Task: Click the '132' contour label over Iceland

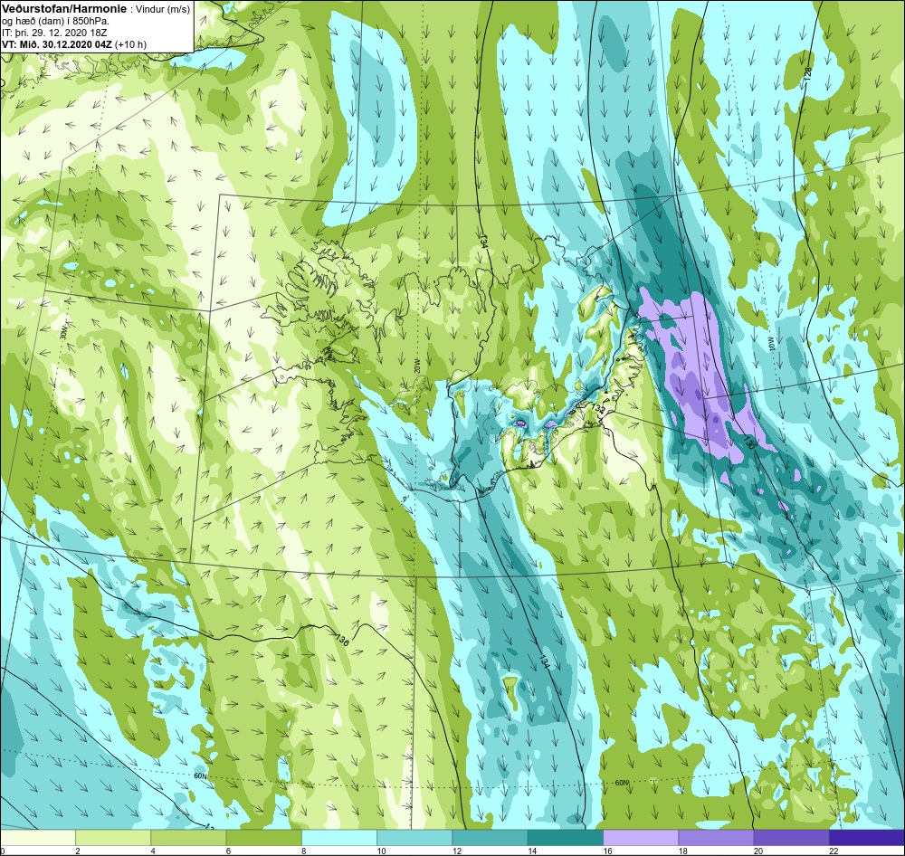Action: [x=599, y=409]
